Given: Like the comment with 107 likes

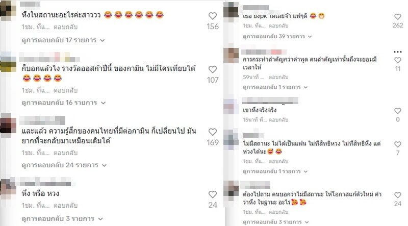Looking at the screenshot, I should [x=213, y=69].
